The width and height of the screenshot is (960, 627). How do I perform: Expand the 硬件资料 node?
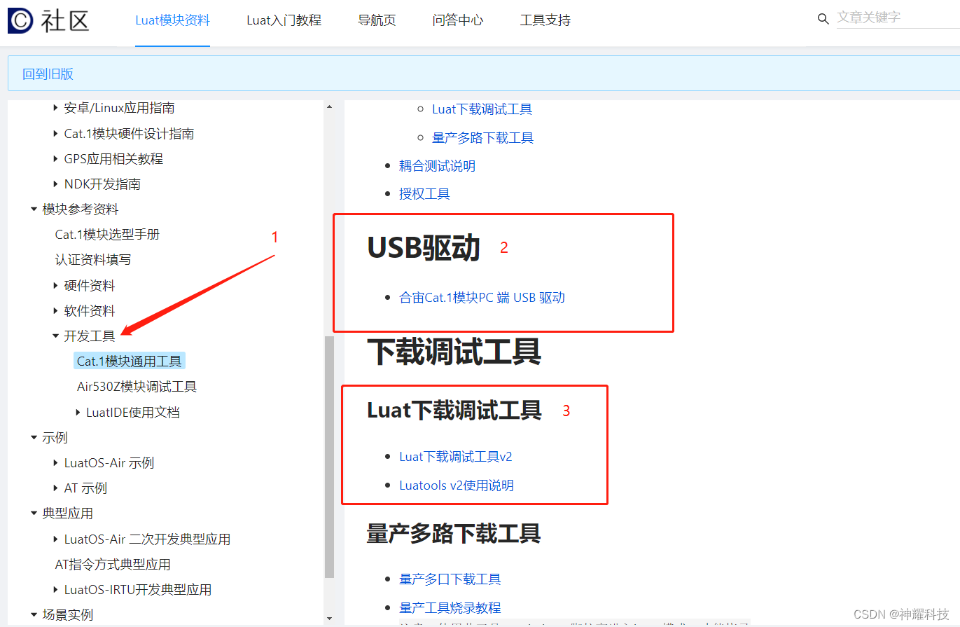(56, 286)
